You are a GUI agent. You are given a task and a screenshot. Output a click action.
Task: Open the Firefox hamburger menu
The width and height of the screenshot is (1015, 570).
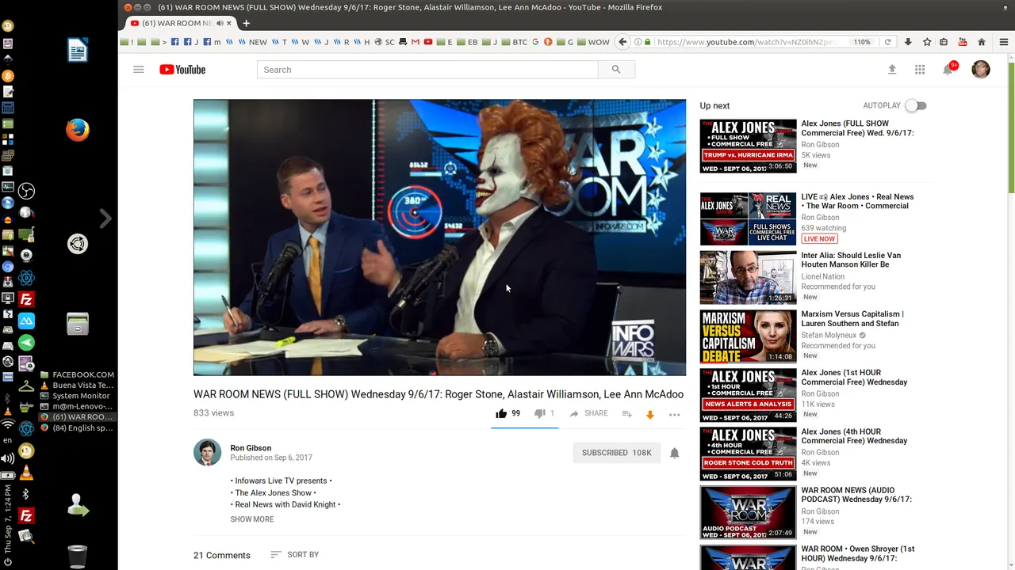pyautogui.click(x=1003, y=42)
